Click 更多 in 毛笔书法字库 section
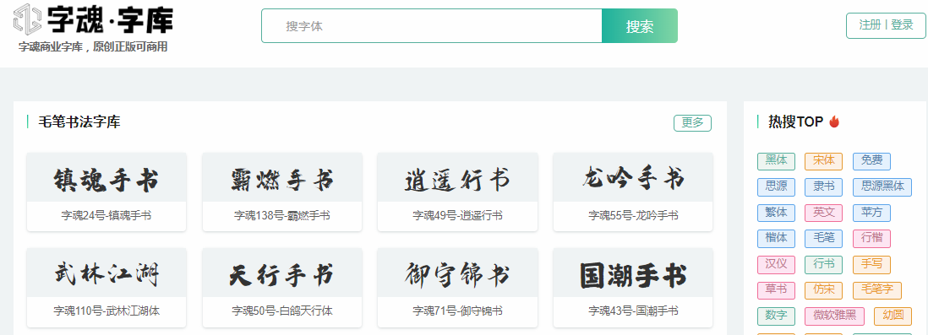The image size is (928, 335). click(x=692, y=123)
